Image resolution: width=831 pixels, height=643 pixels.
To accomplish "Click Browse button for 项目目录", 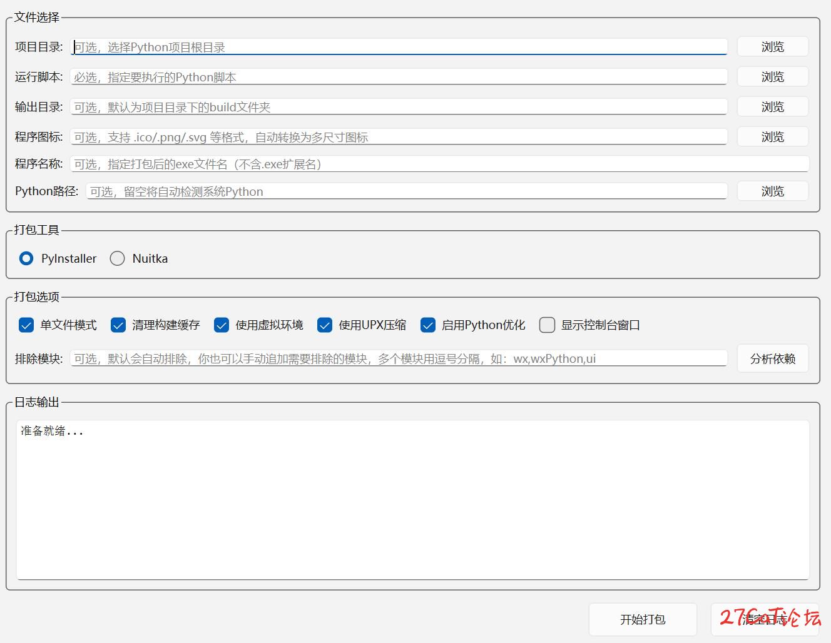I will point(772,47).
